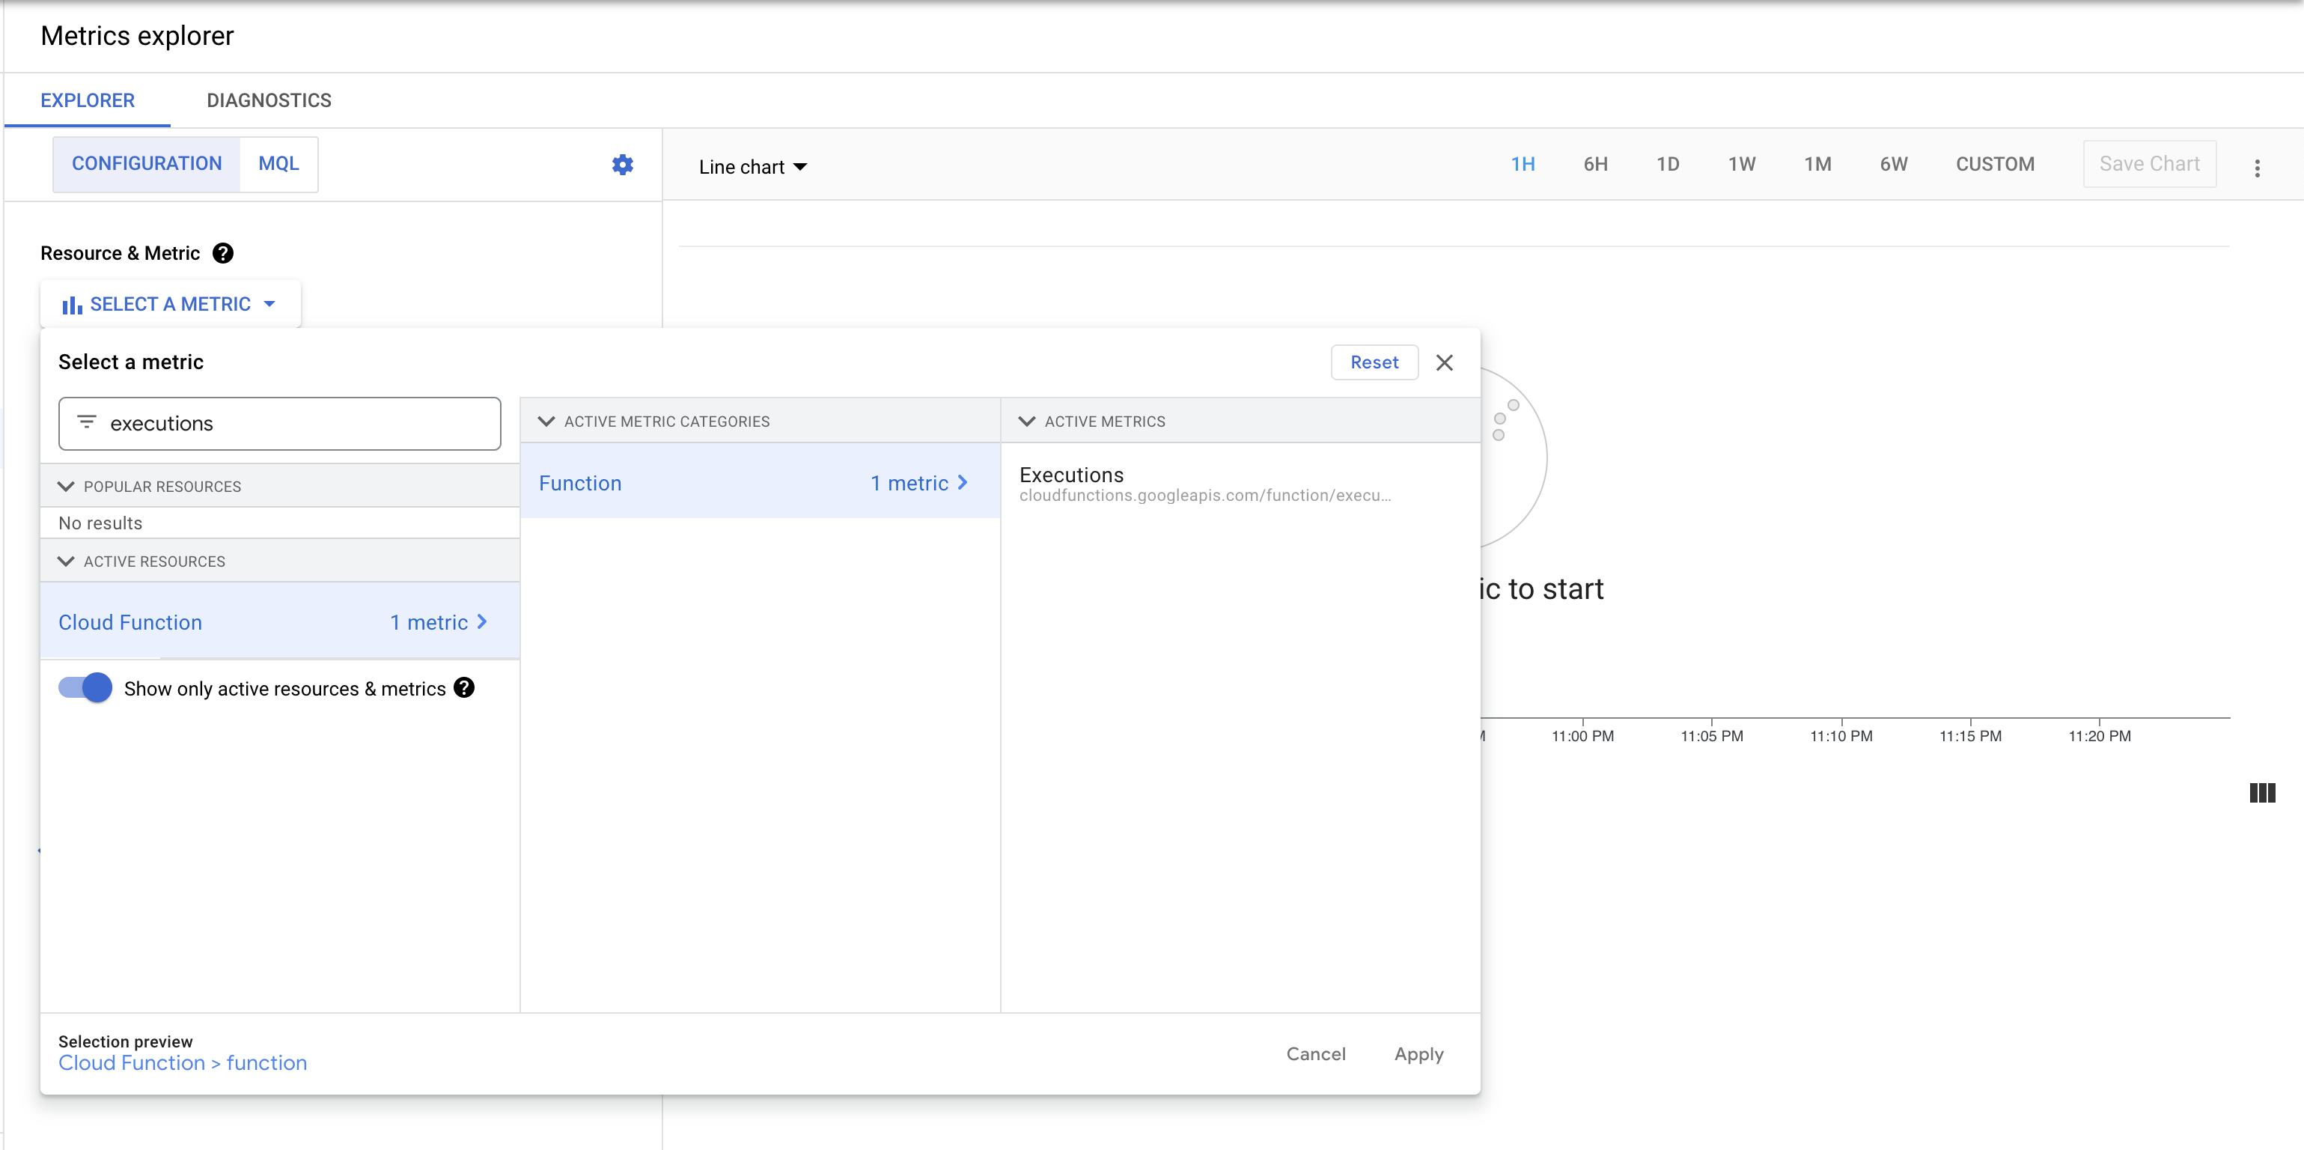2304x1150 pixels.
Task: Click the No results text
Action: 100,523
